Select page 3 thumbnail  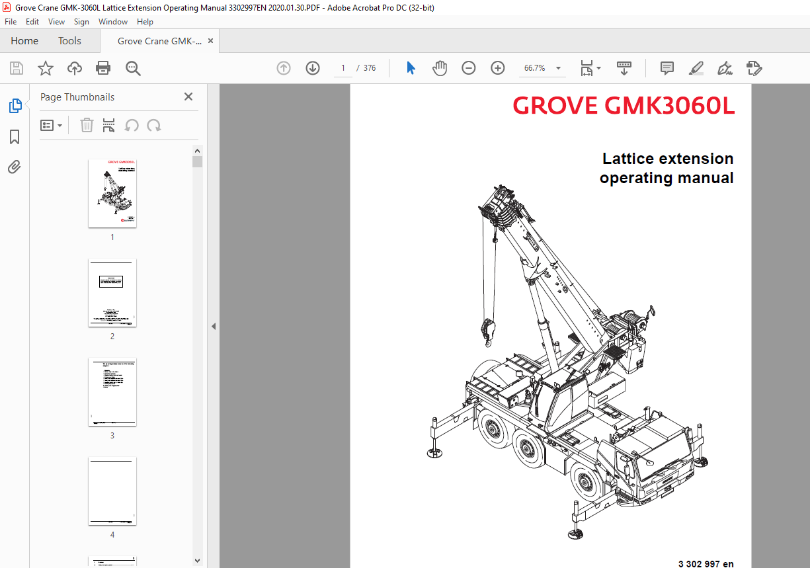coord(112,391)
